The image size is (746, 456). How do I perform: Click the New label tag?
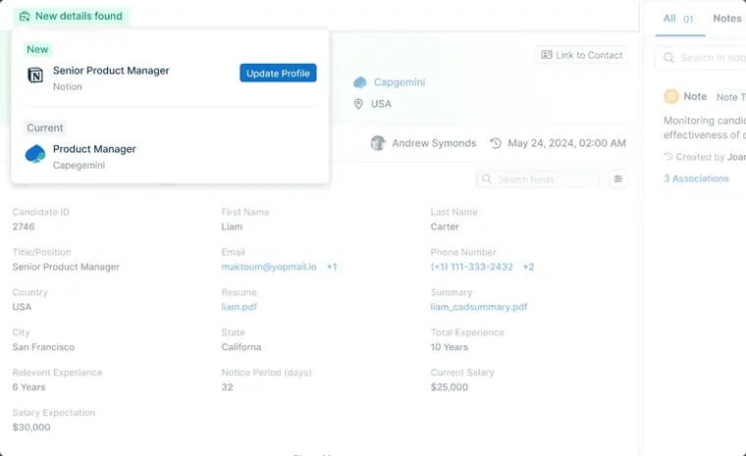pos(37,49)
